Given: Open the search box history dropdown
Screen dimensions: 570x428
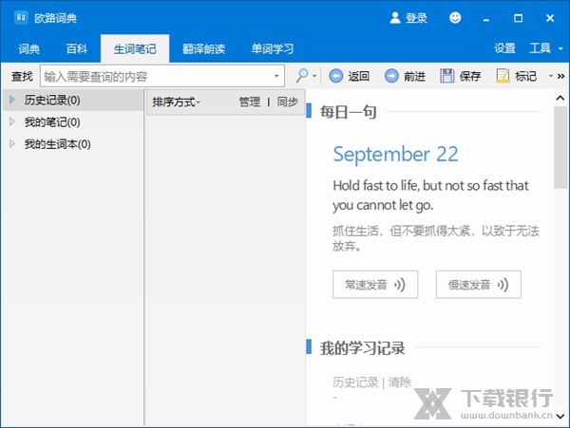Looking at the screenshot, I should pyautogui.click(x=276, y=76).
